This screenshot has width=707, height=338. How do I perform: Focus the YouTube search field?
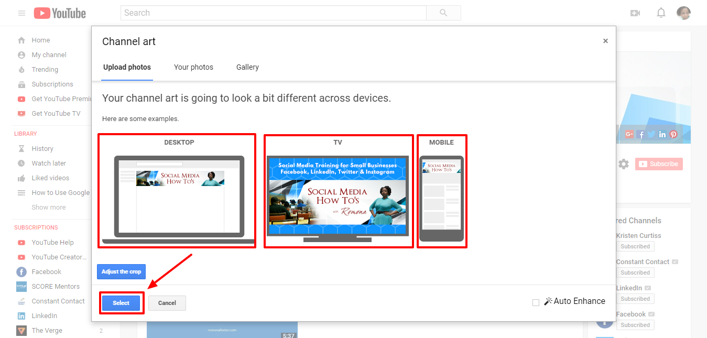[x=273, y=13]
